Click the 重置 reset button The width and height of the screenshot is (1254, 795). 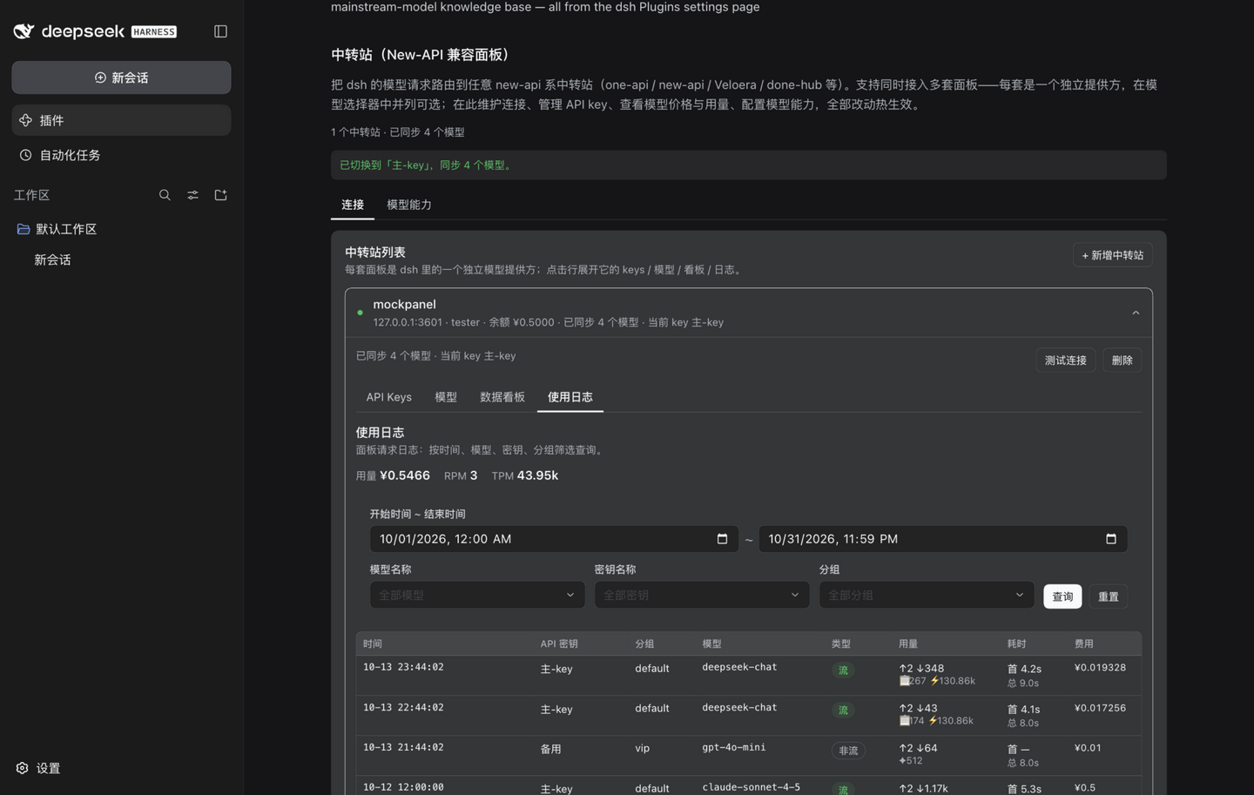pyautogui.click(x=1108, y=596)
